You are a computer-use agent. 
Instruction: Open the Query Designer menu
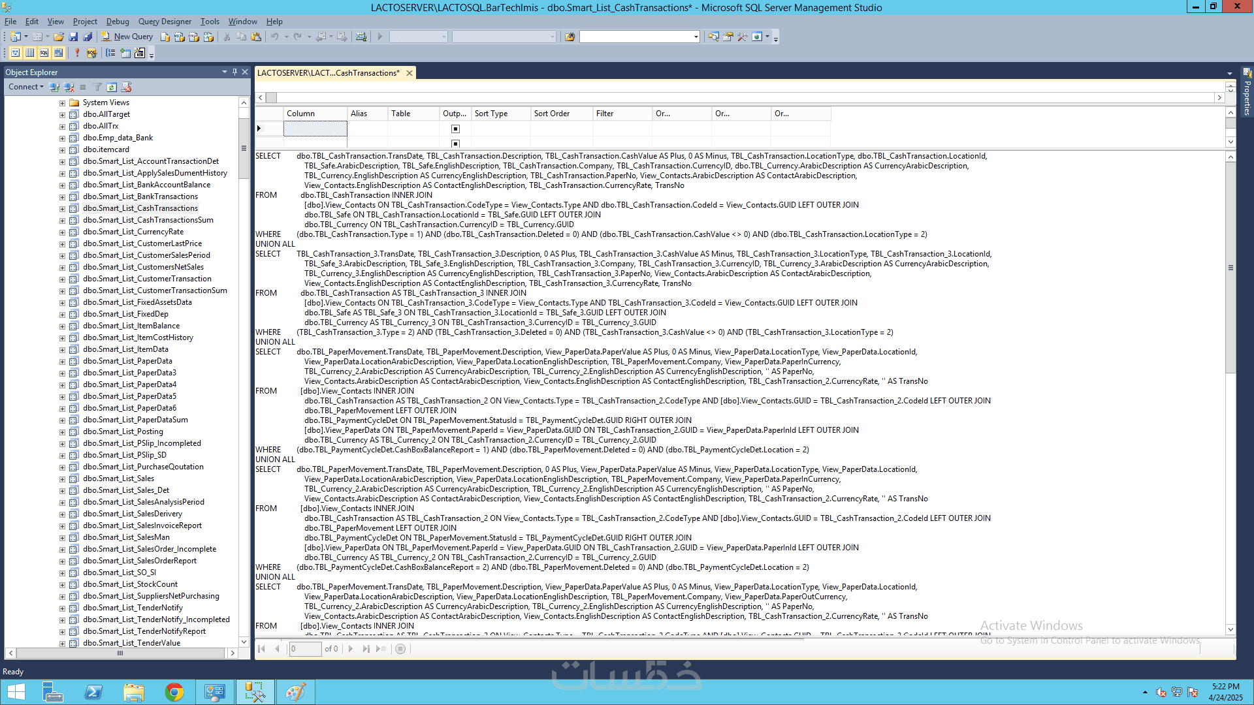click(x=165, y=22)
